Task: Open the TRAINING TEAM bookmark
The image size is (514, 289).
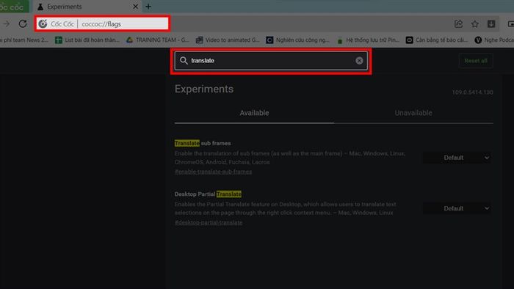Action: click(158, 40)
